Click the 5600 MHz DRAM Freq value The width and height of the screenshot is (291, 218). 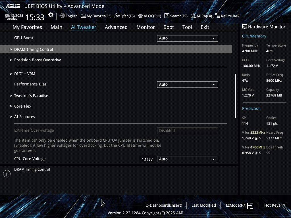tap(274, 81)
